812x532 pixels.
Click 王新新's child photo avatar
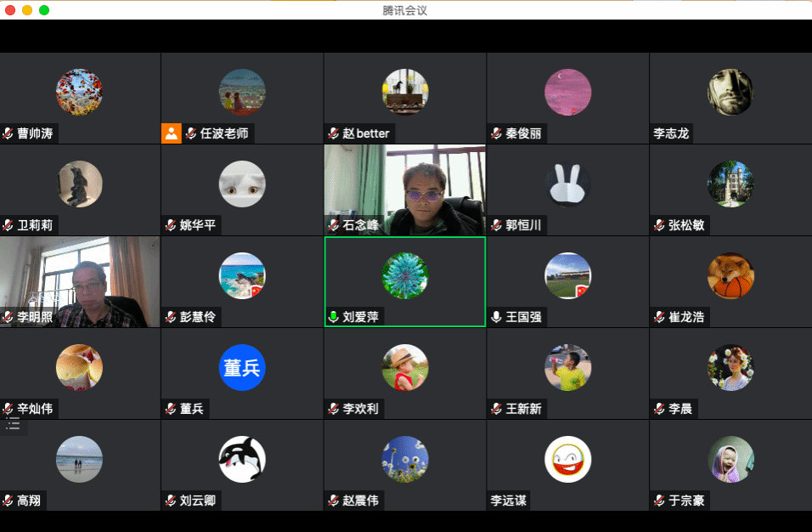point(567,367)
